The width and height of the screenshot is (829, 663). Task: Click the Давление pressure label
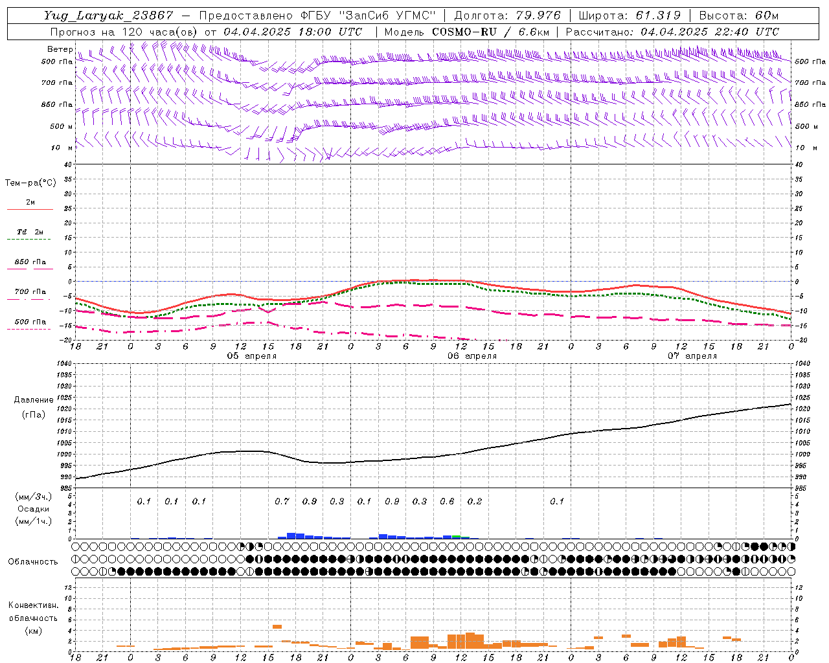[x=34, y=400]
